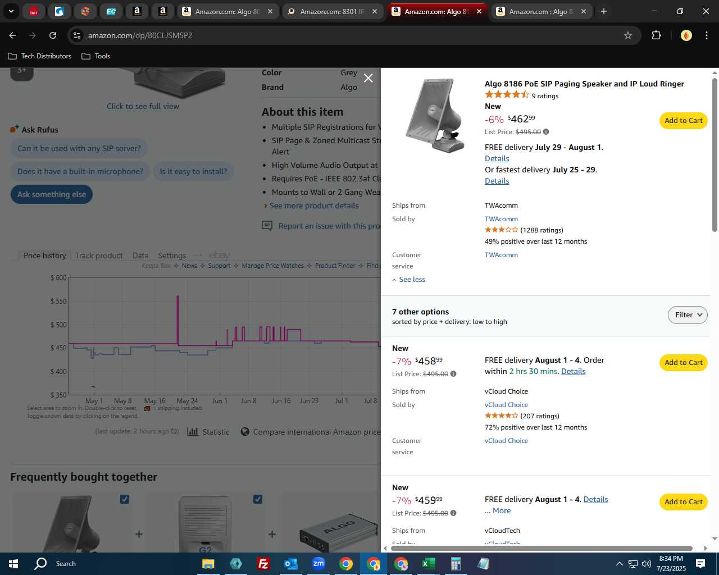
Task: Click the info icon next to $462.99 list price
Action: 546,132
